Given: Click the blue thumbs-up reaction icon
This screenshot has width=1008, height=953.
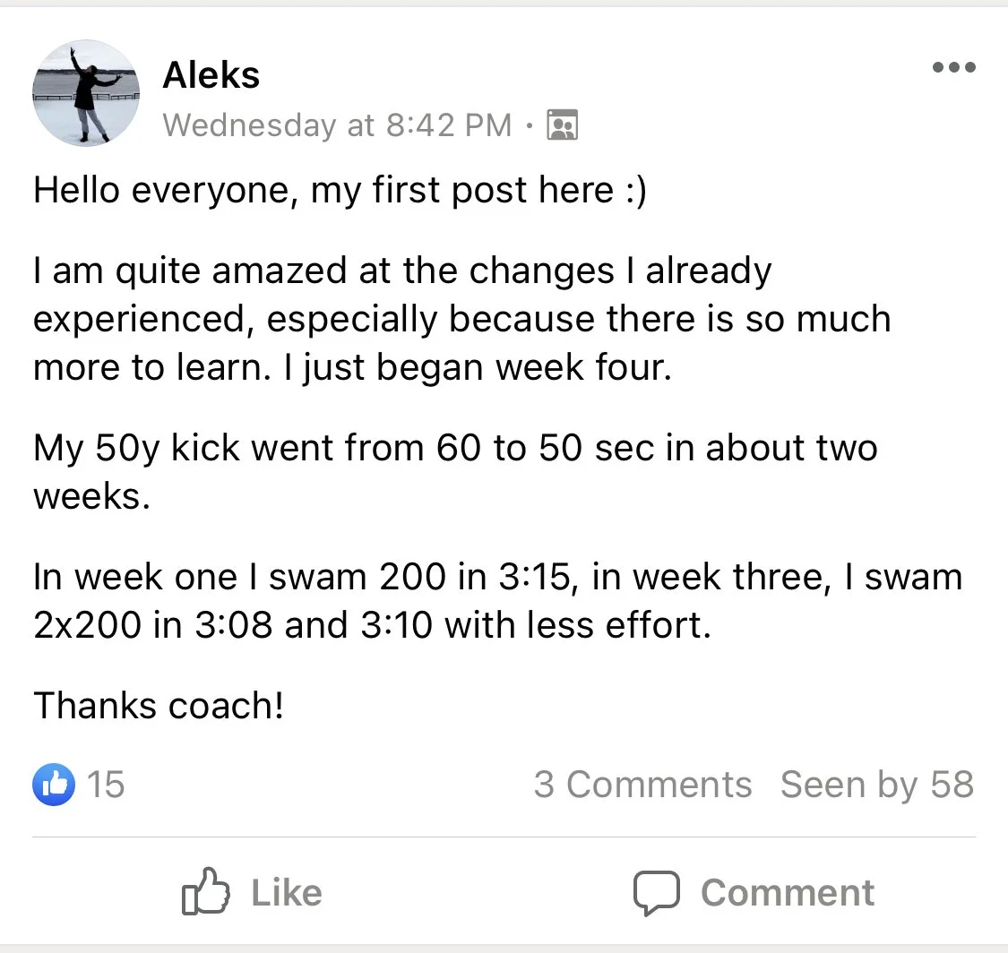Looking at the screenshot, I should pos(54,785).
